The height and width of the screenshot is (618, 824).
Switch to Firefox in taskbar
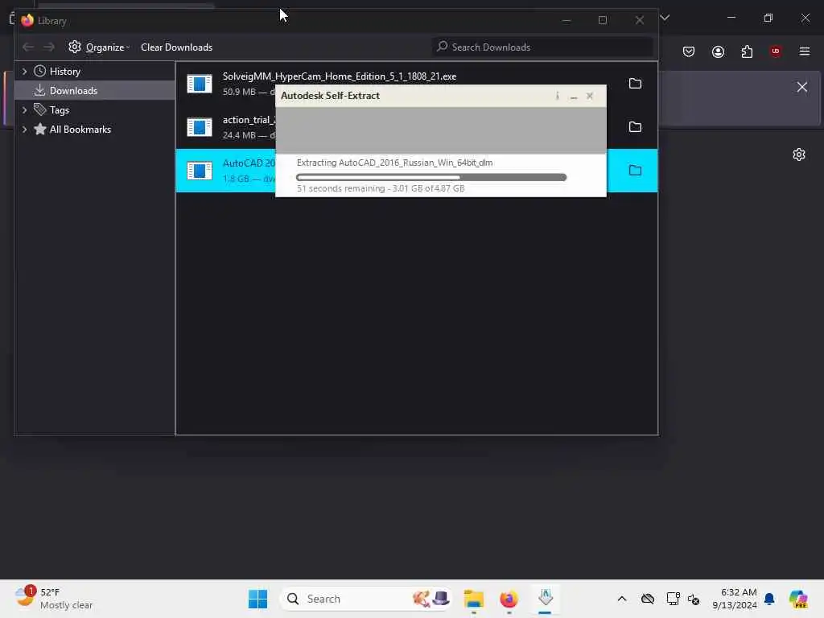(509, 599)
